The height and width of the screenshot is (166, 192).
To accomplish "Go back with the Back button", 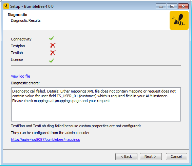I will coord(126,156).
